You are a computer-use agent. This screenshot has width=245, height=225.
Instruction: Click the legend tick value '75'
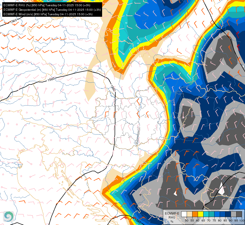tap(214, 220)
